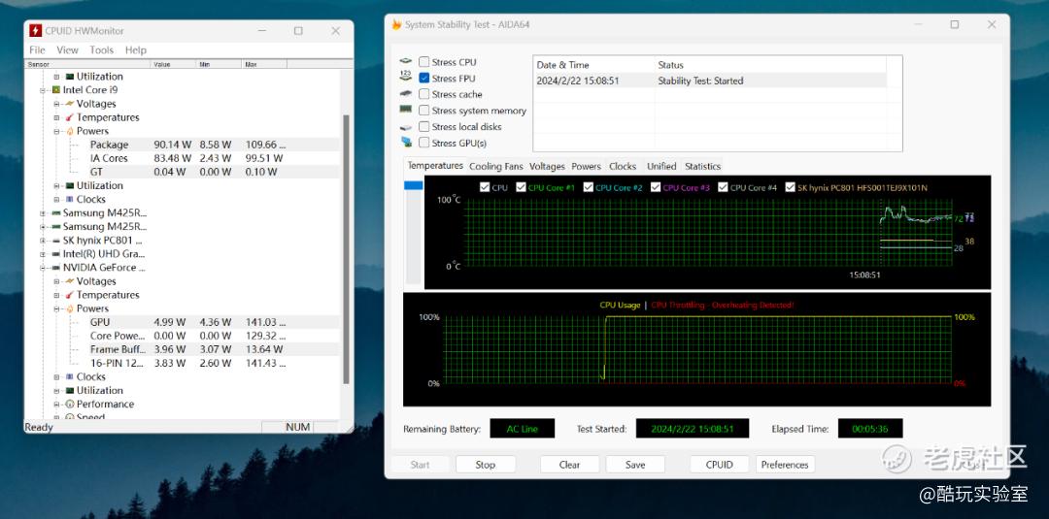
Task: Click the chip icon next to Stress cache
Action: pos(406,93)
